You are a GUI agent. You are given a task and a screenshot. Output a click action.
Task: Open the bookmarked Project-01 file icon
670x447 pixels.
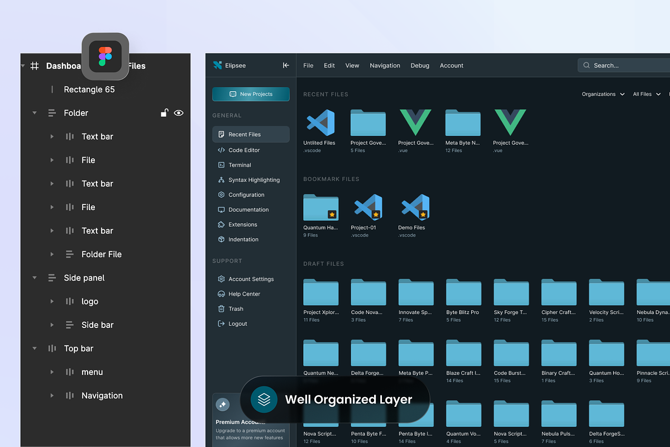(x=368, y=207)
